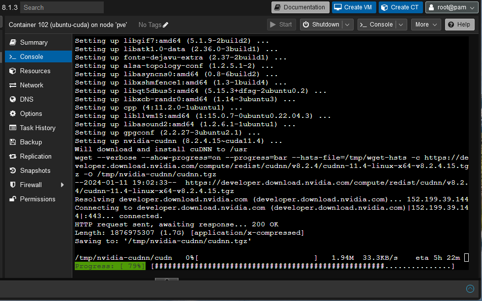Screen dimensions: 482x301
Task: Open the Replication section
Action: (38, 156)
